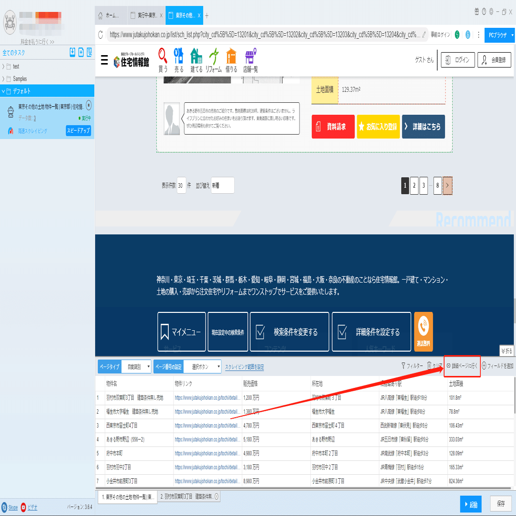Stop the running Tokyo land task
516x516 pixels.
(x=88, y=106)
